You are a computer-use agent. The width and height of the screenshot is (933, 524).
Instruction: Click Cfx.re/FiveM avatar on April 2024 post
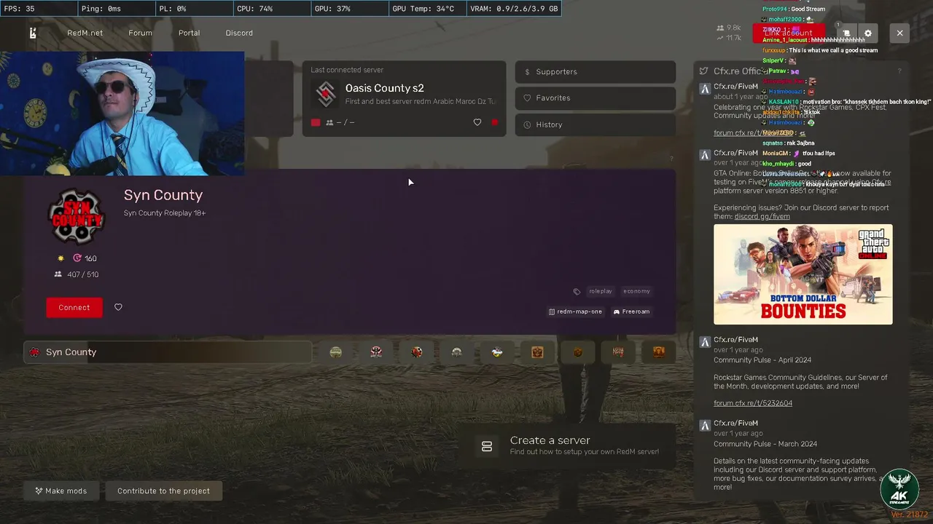[704, 341]
